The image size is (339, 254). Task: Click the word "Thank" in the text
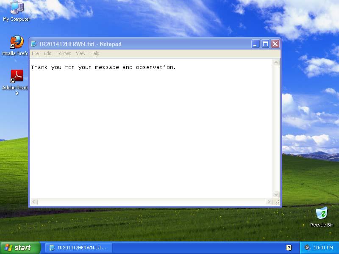click(x=39, y=67)
